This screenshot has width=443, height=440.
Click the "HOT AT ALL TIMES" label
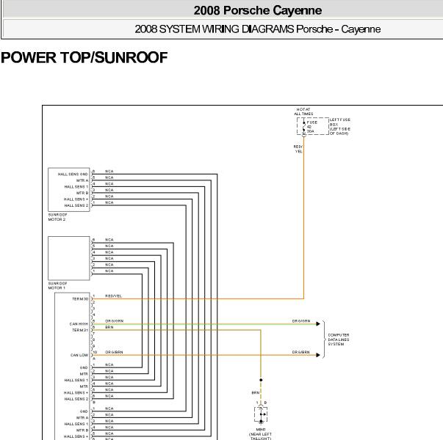pos(303,111)
